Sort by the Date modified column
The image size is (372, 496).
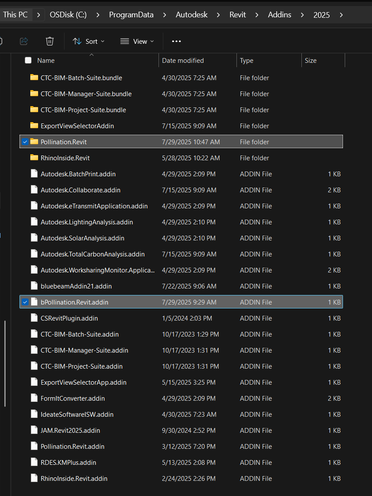tap(183, 60)
